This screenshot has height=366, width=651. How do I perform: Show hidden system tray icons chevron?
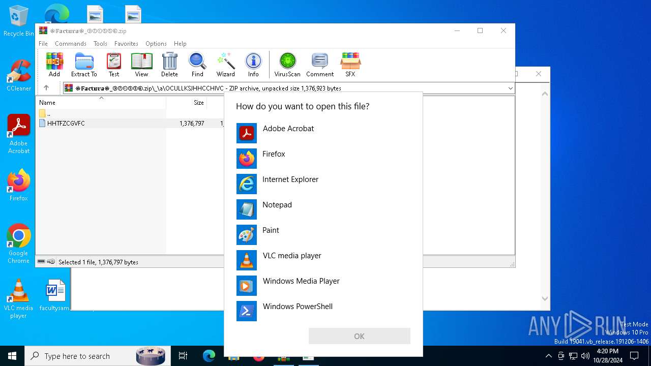click(x=548, y=356)
